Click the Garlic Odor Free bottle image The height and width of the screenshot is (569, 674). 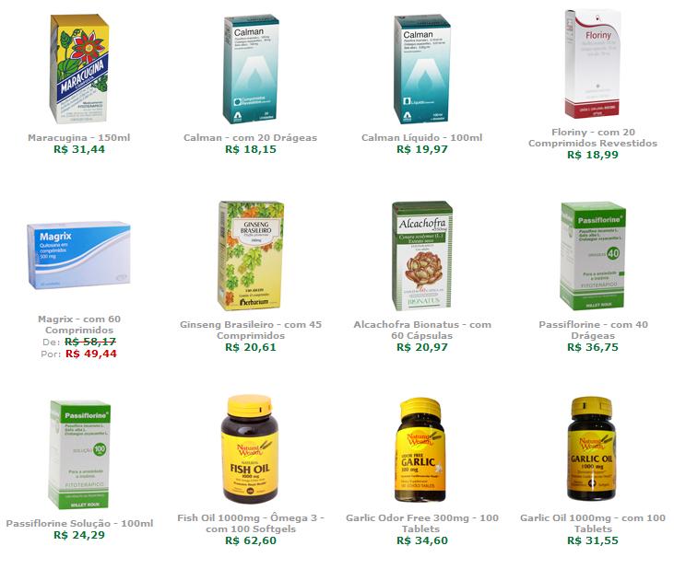point(420,449)
